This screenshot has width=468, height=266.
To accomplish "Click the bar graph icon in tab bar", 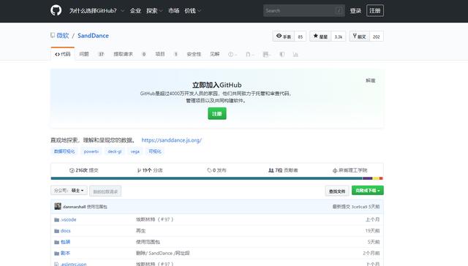I will click(295, 54).
